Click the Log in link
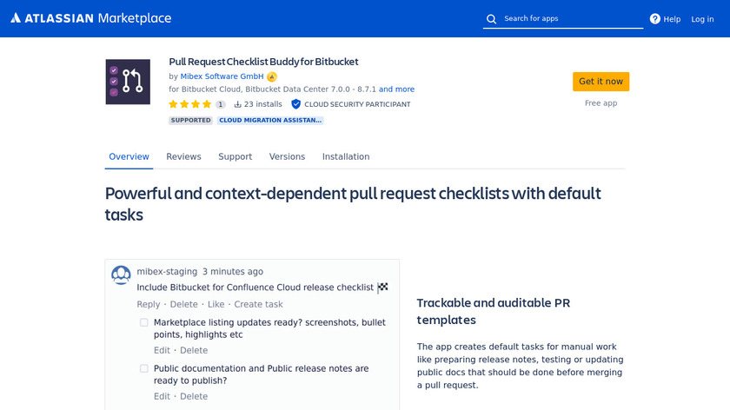This screenshot has width=730, height=410. [x=702, y=19]
